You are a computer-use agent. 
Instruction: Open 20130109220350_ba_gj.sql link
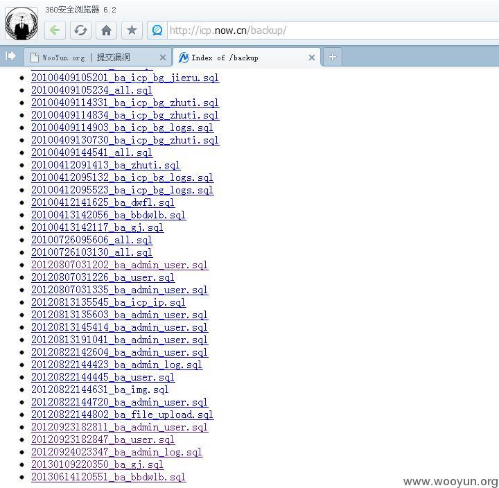98,464
